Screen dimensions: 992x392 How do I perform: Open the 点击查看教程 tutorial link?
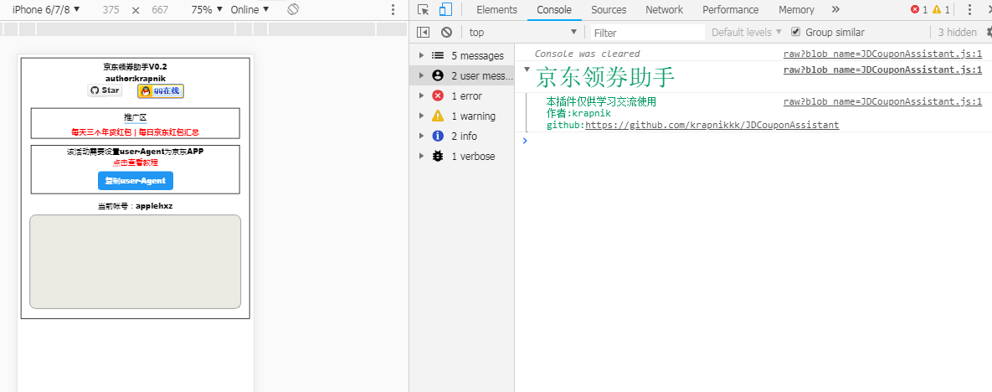point(136,162)
